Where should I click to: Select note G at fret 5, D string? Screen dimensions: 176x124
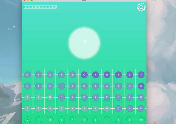point(84,86)
